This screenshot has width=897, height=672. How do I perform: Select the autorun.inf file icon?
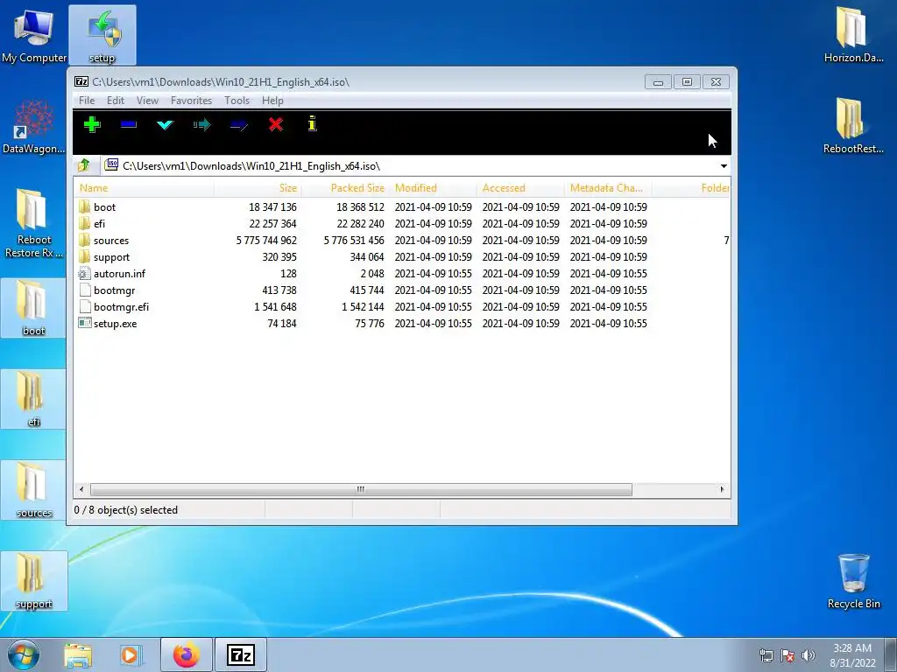(85, 274)
